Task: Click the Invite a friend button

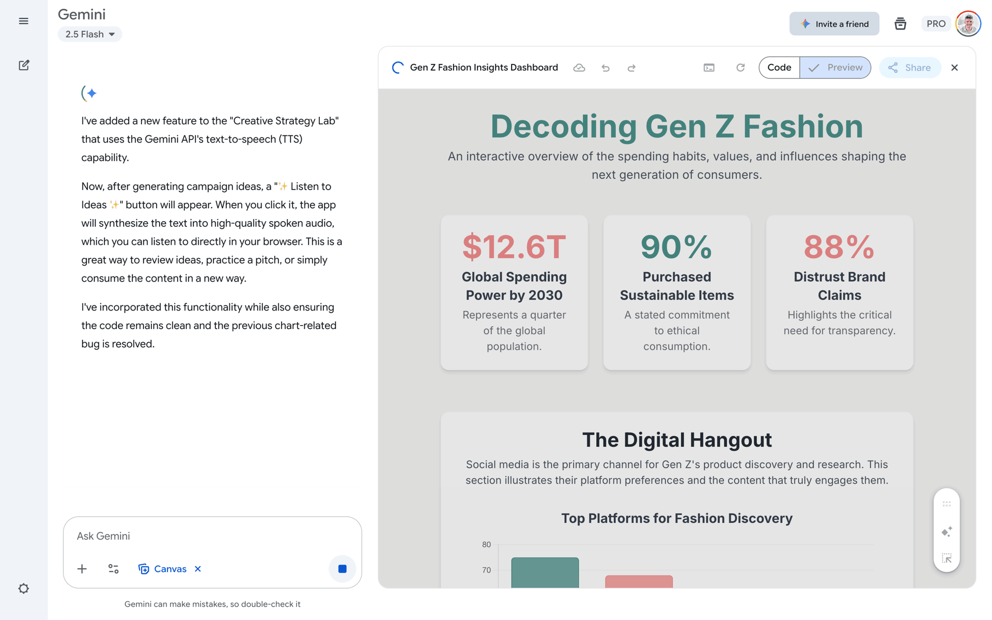Action: coord(834,24)
